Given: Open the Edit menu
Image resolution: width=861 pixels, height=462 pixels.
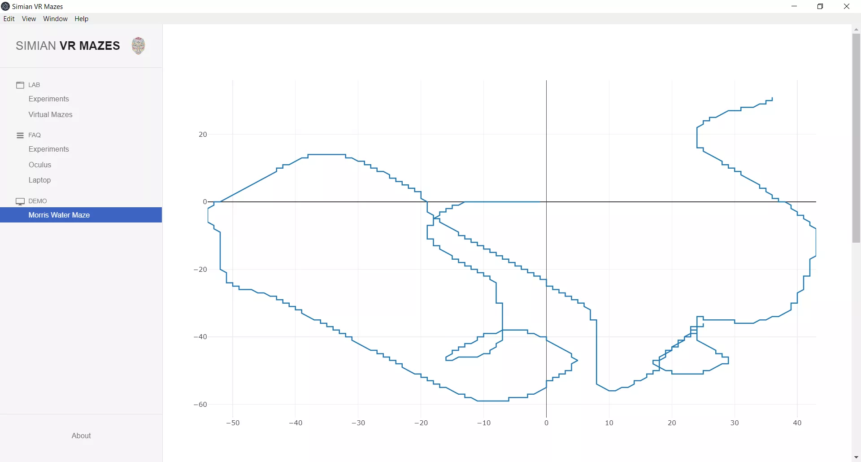Looking at the screenshot, I should click(x=9, y=19).
